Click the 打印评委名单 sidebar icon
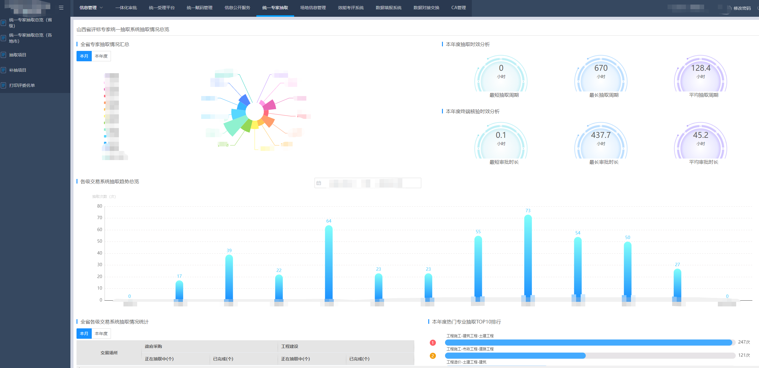Viewport: 759px width, 368px height. [3, 85]
